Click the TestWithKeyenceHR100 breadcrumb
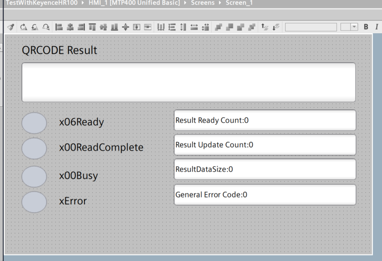 click(x=42, y=3)
